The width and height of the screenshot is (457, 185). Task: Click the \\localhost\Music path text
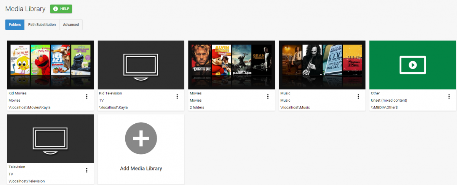(x=295, y=107)
